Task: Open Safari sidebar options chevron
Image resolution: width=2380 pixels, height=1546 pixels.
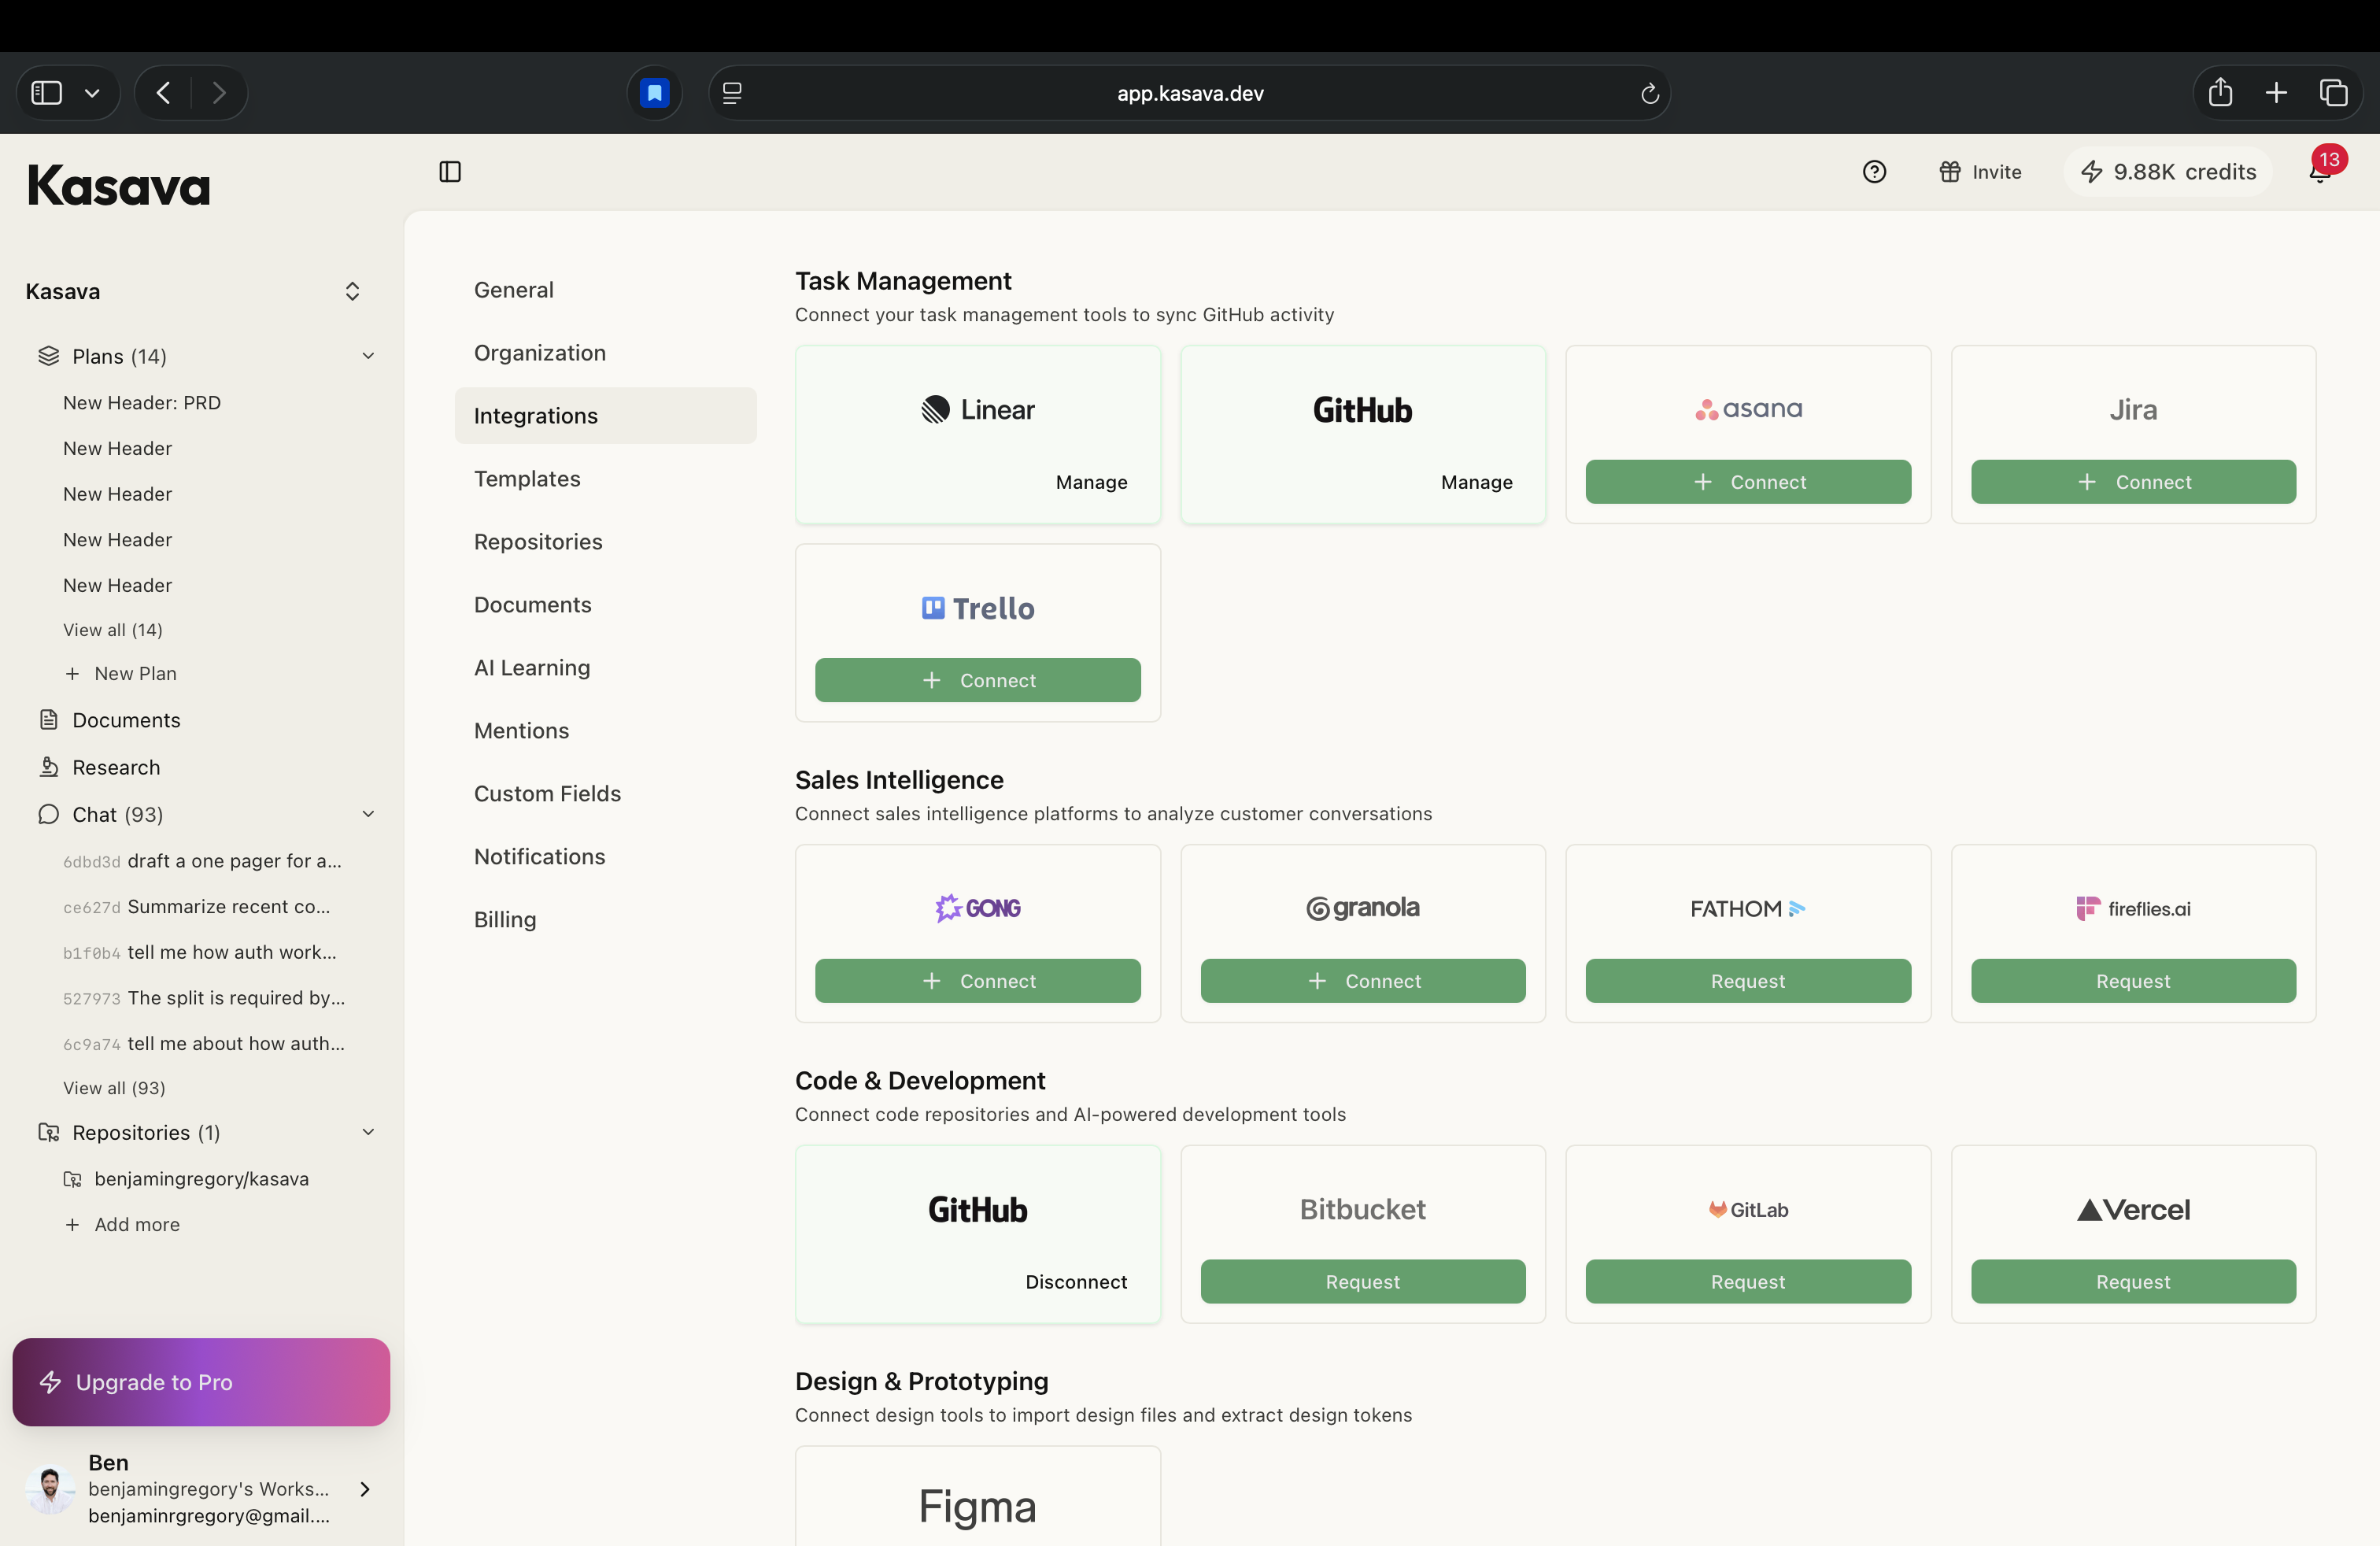Action: [92, 93]
